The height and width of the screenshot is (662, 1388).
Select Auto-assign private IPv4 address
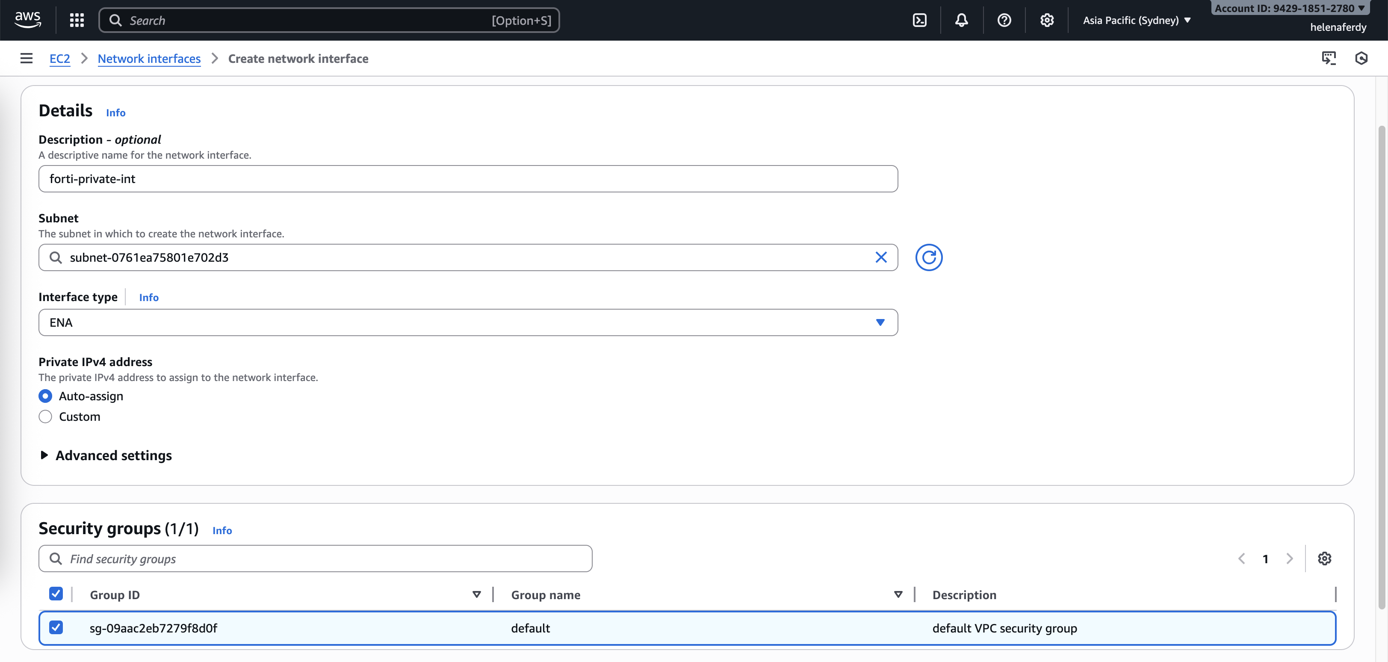tap(45, 396)
